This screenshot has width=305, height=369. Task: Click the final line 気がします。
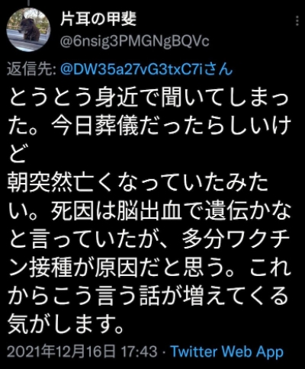[x=66, y=325]
